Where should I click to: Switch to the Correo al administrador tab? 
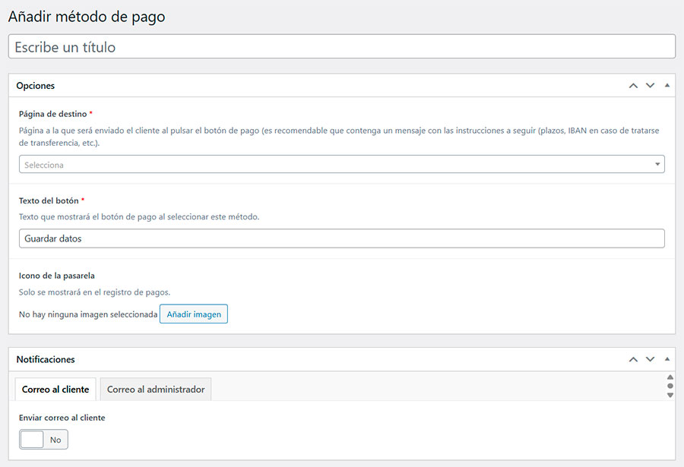(156, 390)
